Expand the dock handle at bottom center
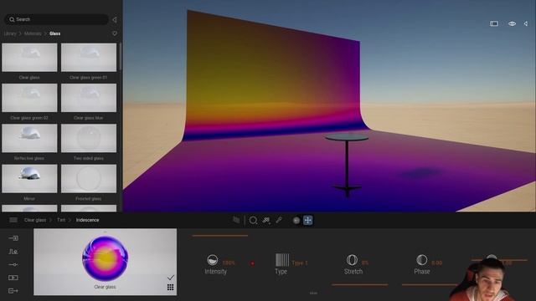Viewport: 536px width, 301px height. tap(313, 293)
